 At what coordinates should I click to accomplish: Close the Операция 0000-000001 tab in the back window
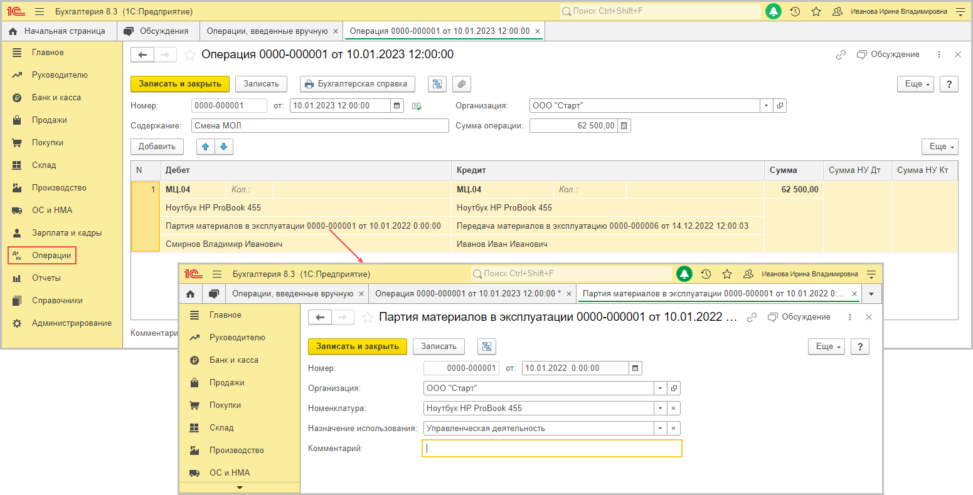538,31
